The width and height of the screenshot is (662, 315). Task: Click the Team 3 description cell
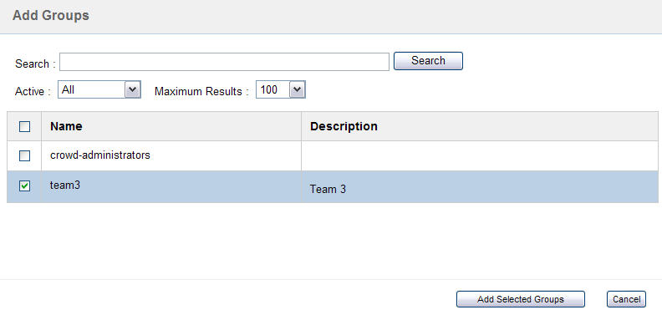pos(480,187)
